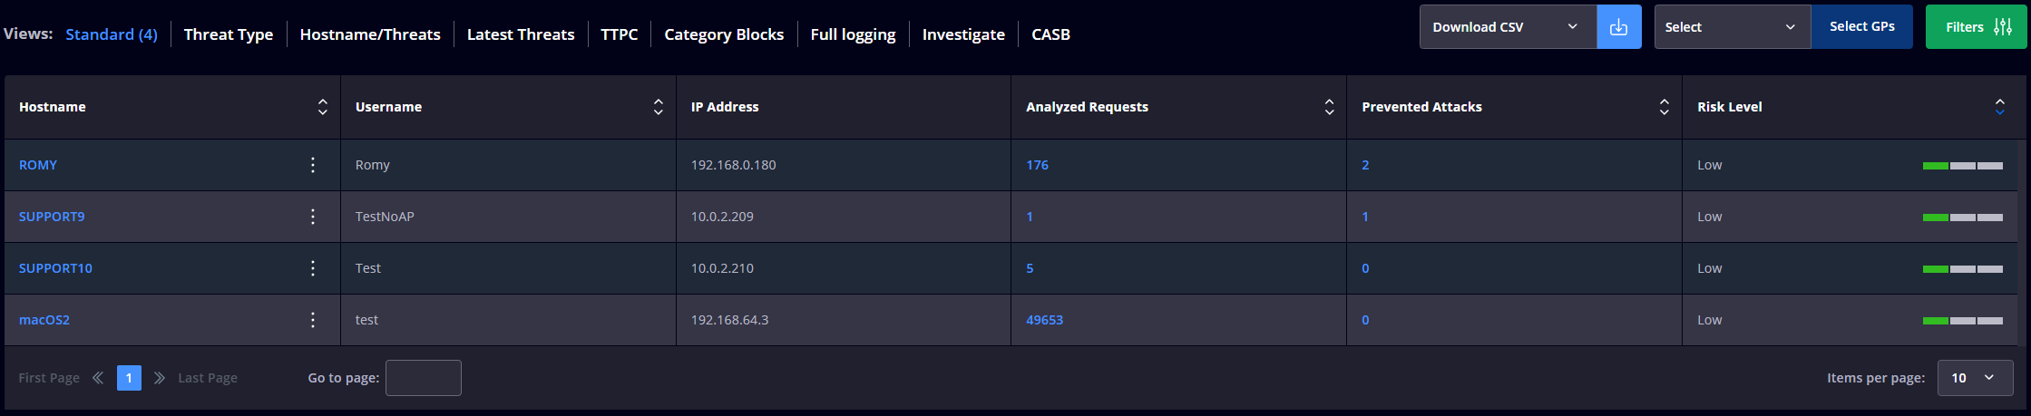Click macOS2 analyzed requests count 49653
This screenshot has height=416, width=2031.
click(x=1044, y=320)
